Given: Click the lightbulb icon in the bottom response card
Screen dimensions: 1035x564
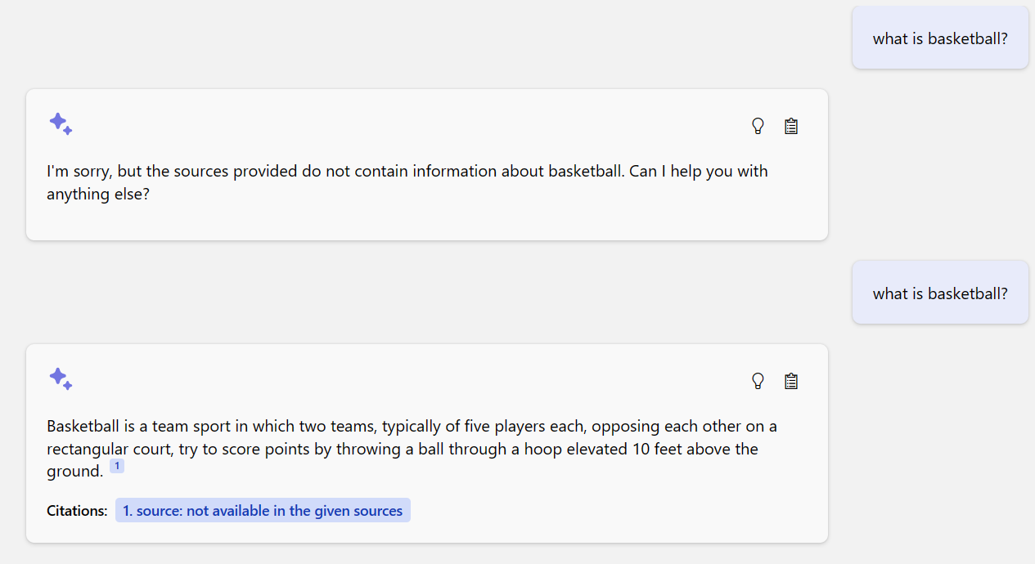Looking at the screenshot, I should pos(758,380).
